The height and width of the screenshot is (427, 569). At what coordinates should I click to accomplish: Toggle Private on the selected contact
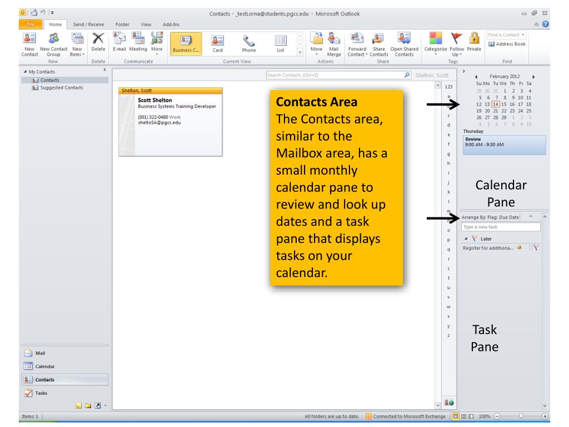coord(474,42)
